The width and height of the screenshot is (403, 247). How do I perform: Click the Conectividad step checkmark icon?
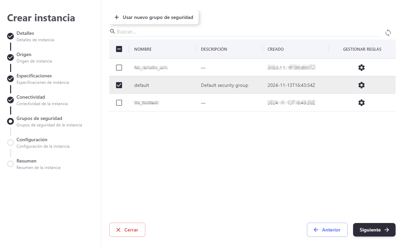tap(10, 100)
